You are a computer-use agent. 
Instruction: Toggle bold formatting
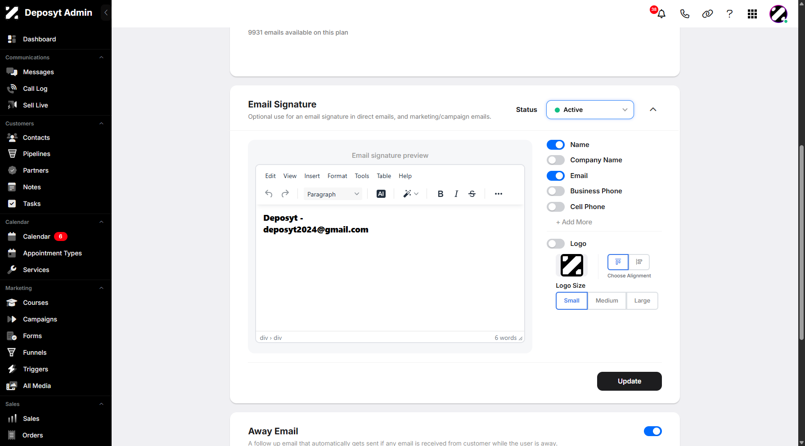pyautogui.click(x=441, y=194)
